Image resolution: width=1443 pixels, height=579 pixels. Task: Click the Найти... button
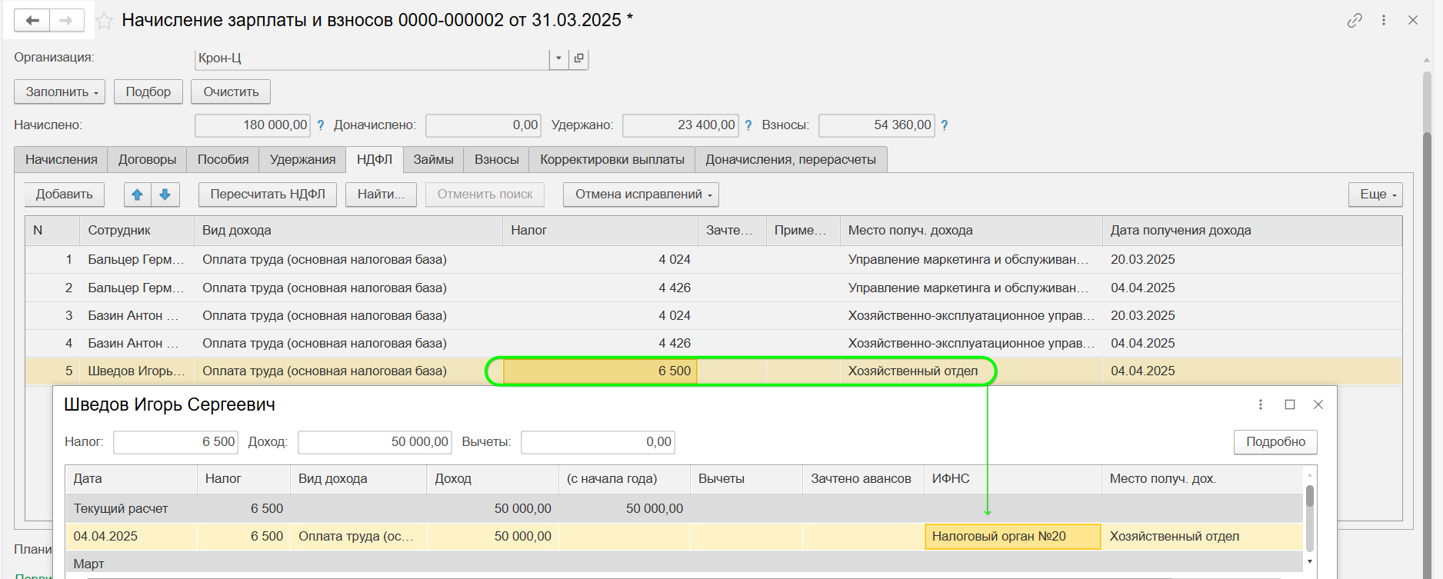(x=381, y=195)
